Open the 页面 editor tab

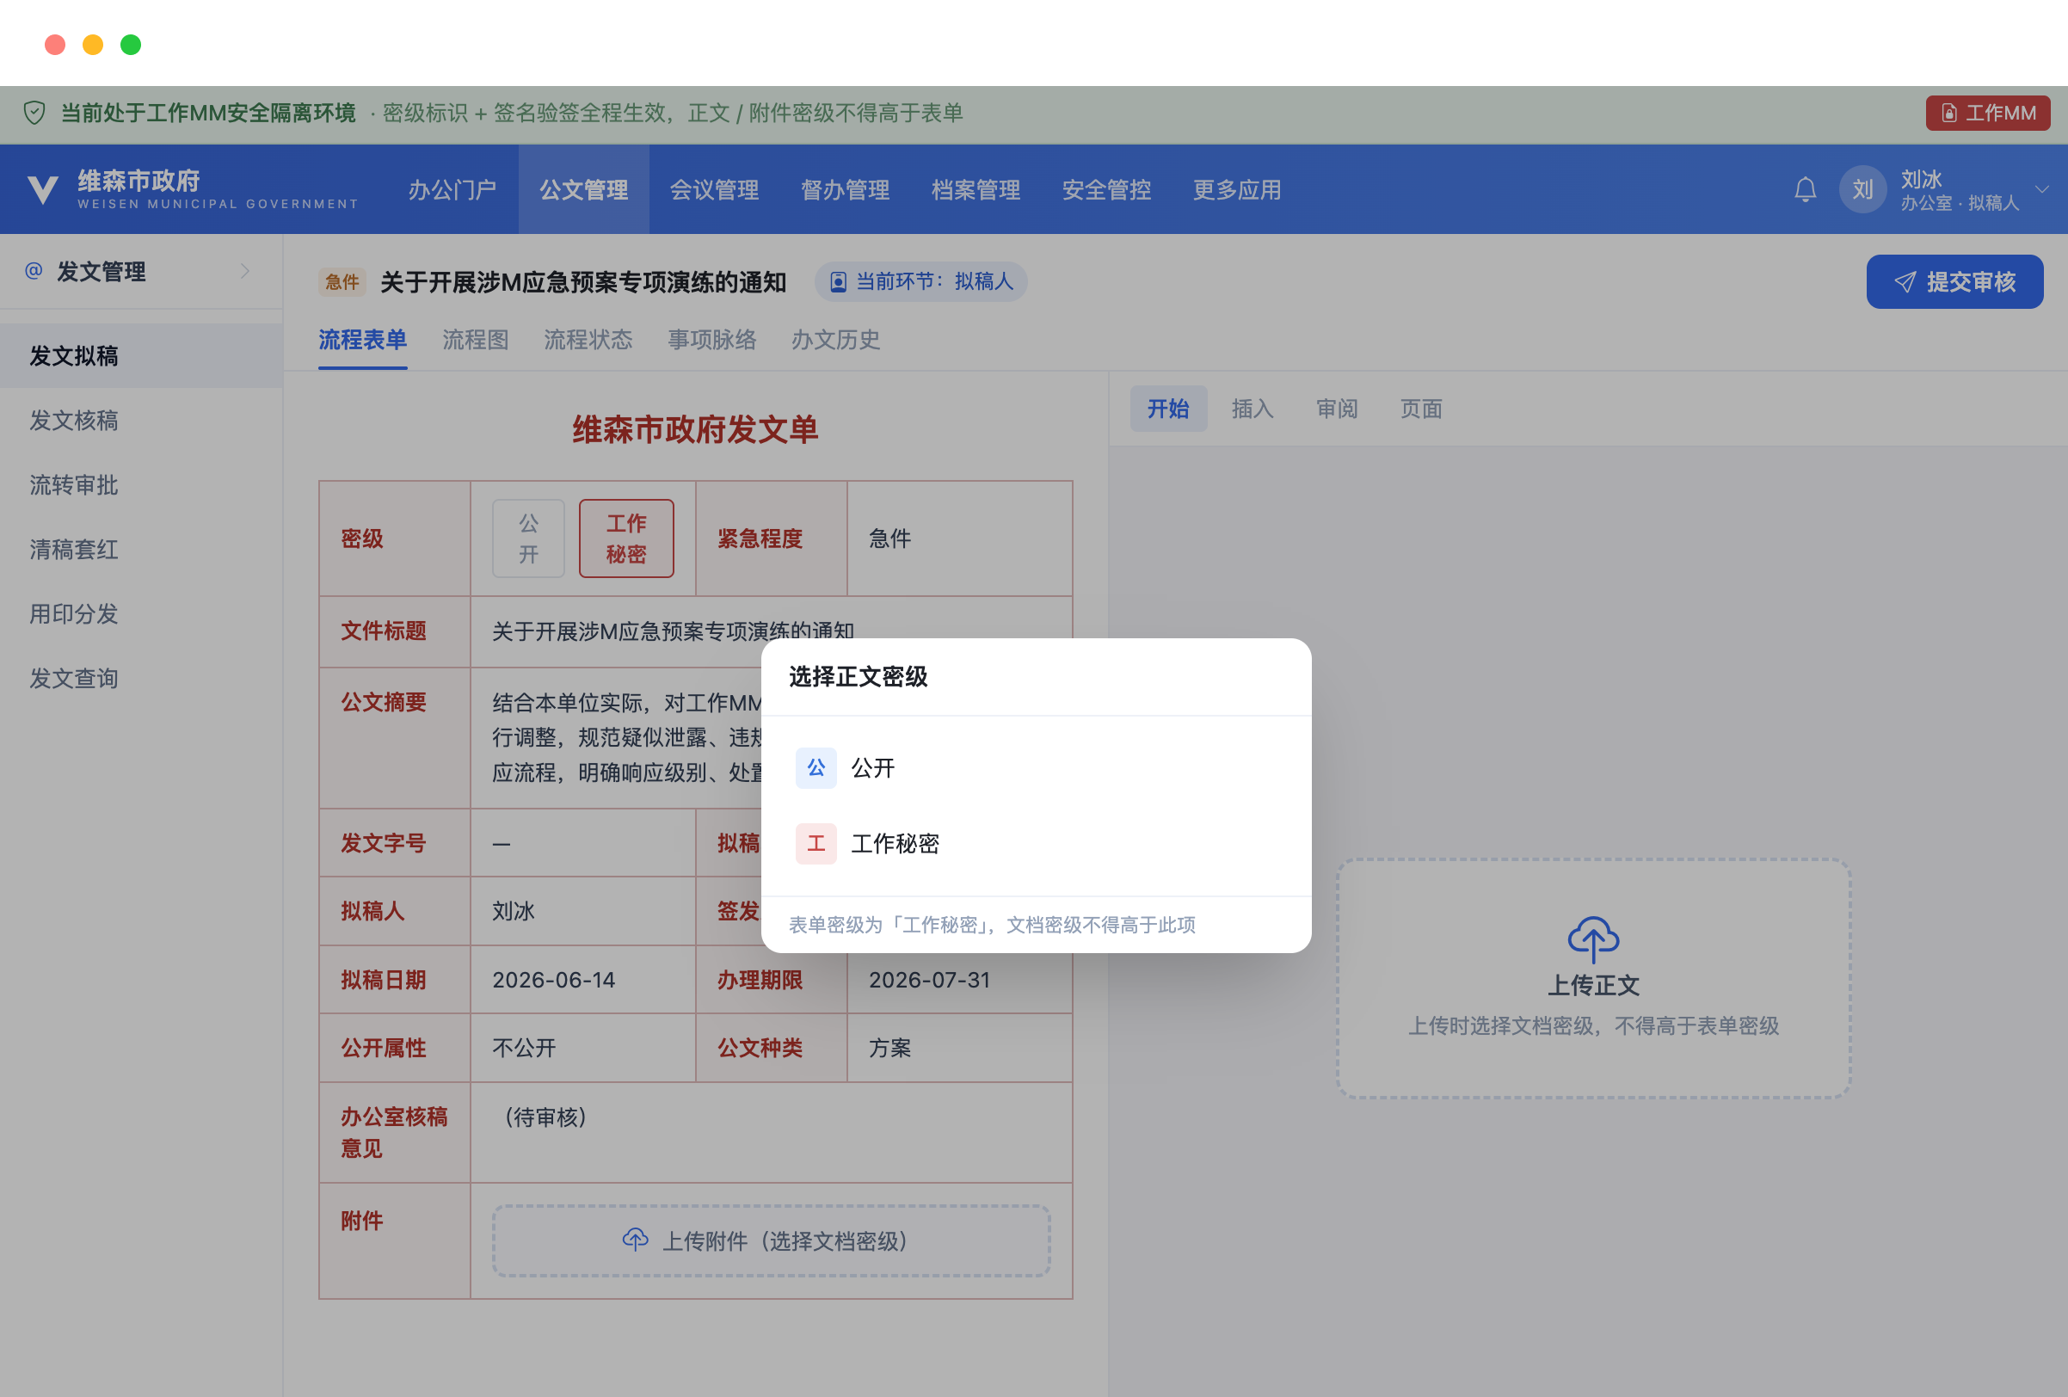click(x=1421, y=409)
